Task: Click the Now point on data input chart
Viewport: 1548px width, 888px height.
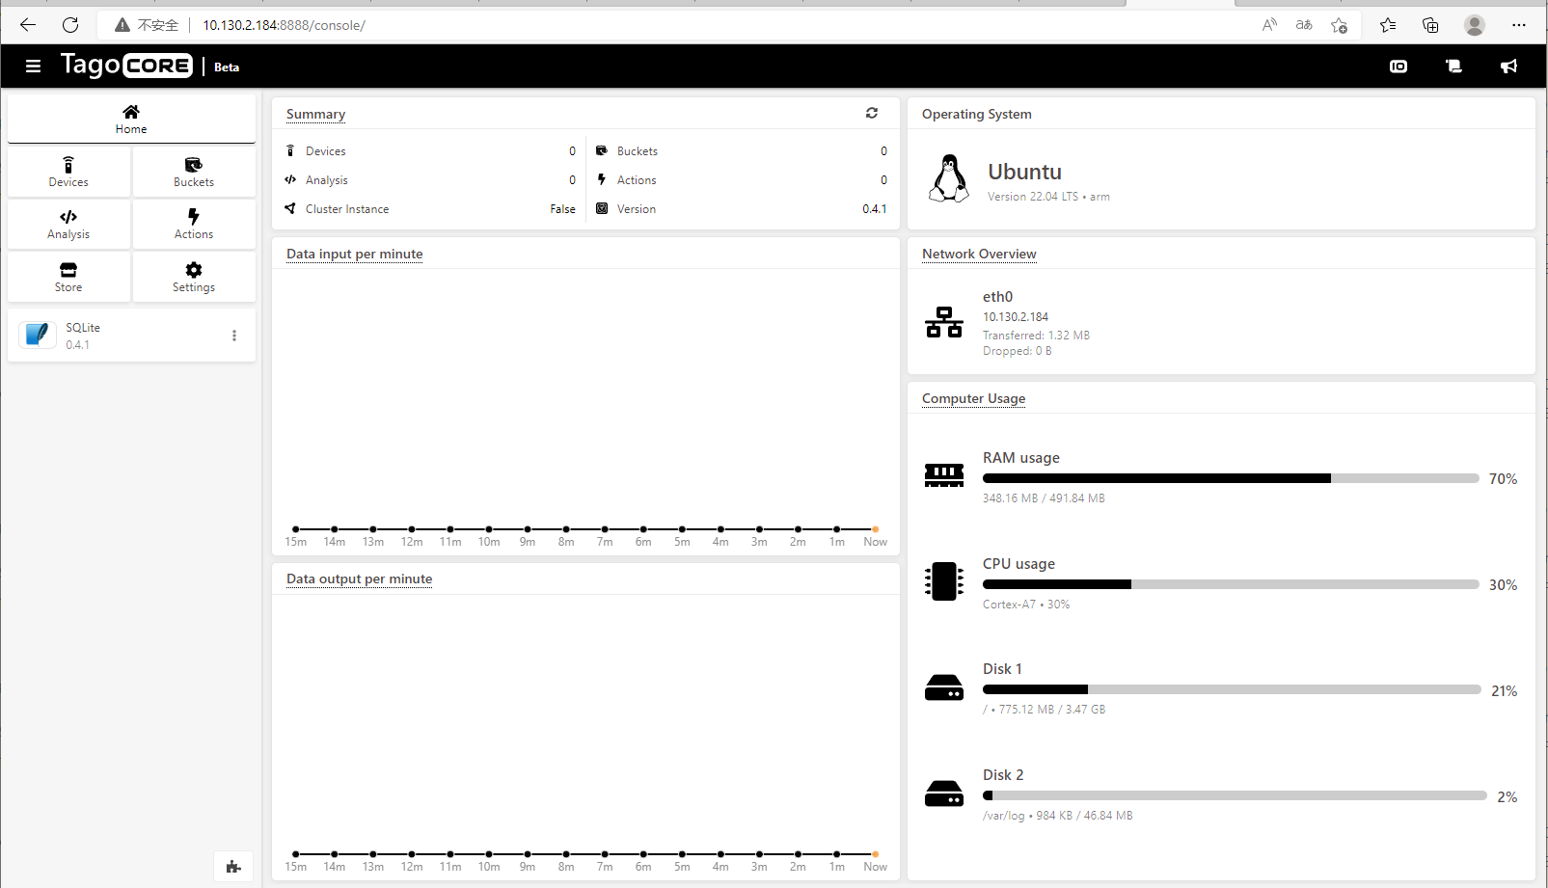Action: [x=875, y=529]
